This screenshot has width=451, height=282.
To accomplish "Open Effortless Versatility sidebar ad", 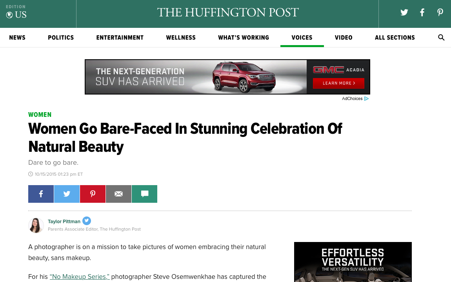I will tap(353, 262).
